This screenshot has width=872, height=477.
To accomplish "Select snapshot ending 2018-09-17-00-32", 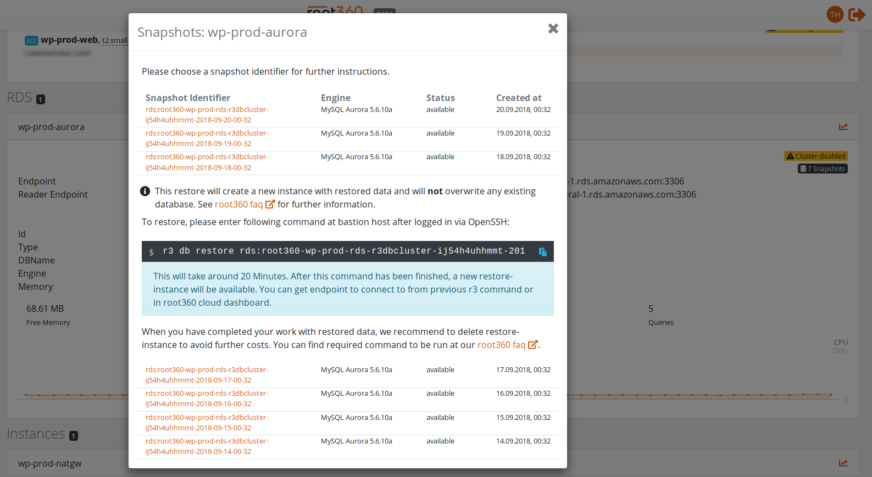I will click(207, 375).
